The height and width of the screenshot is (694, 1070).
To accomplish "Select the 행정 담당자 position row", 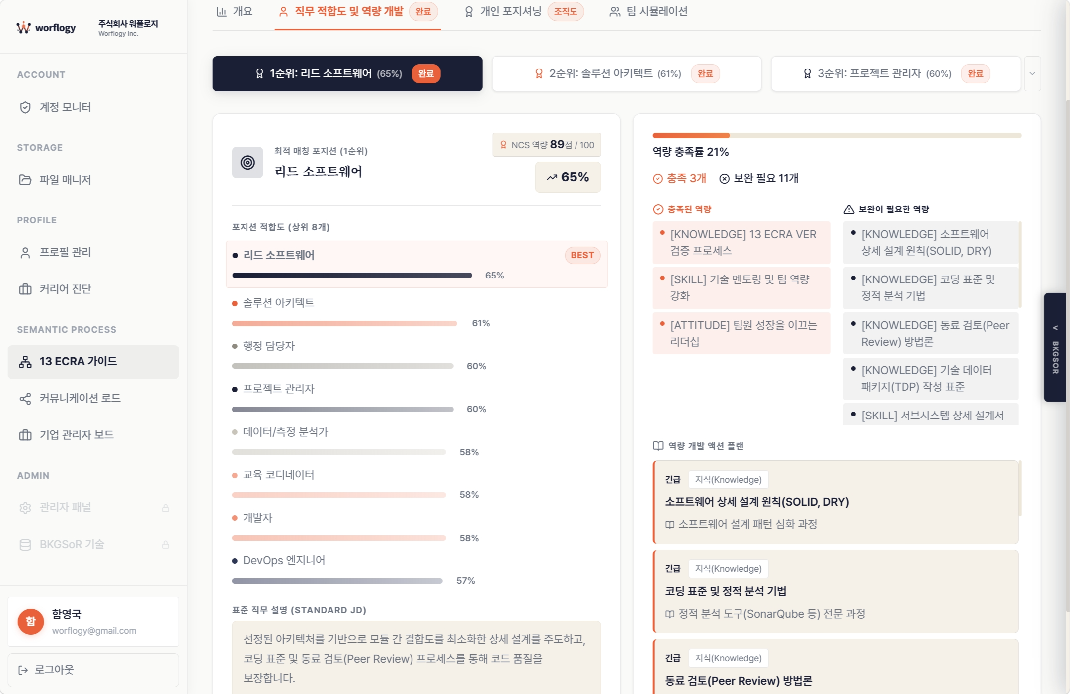I will point(416,355).
